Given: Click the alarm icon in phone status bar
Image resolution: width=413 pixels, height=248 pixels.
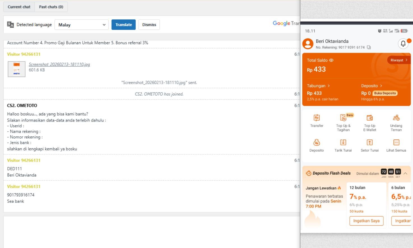Looking at the screenshot, I should (x=380, y=31).
